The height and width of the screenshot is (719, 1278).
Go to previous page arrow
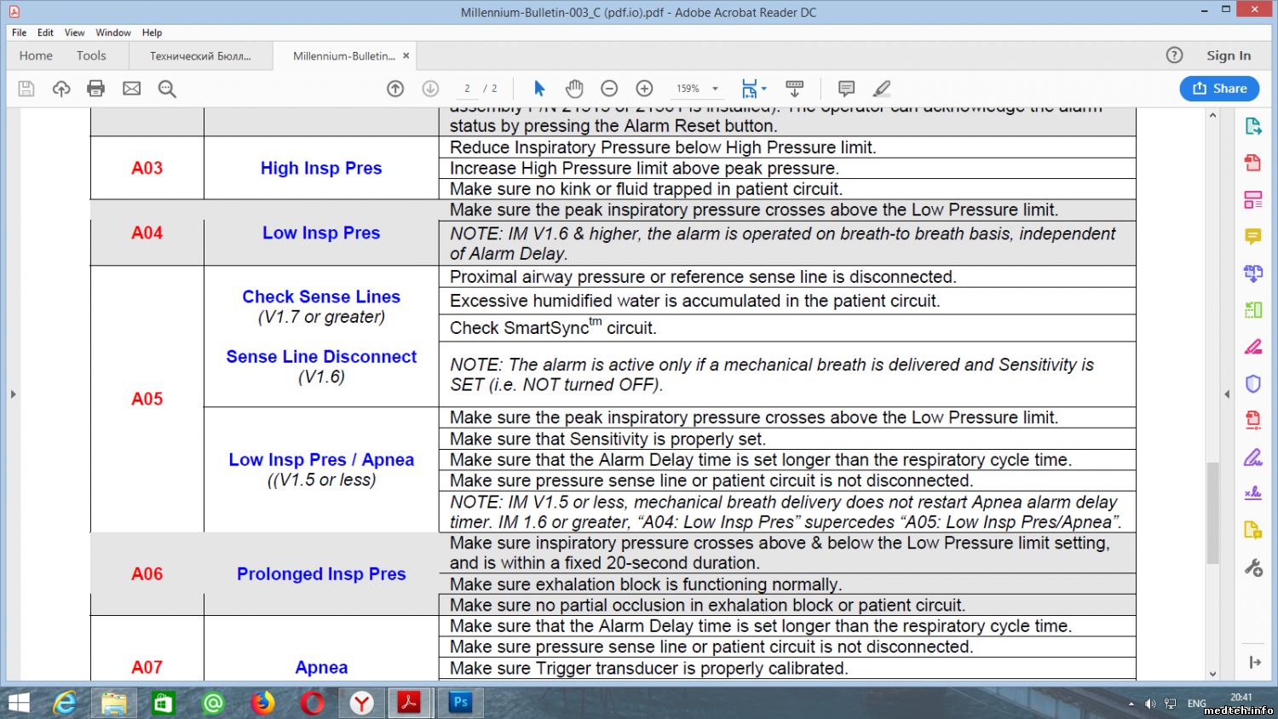point(395,89)
